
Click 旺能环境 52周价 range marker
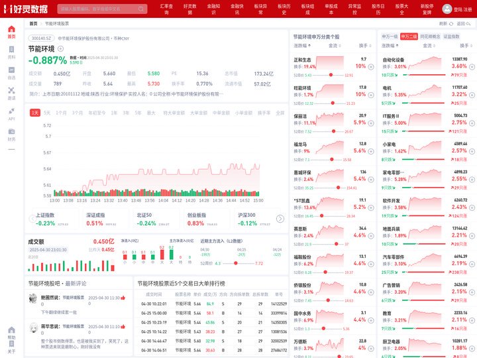click(333, 103)
